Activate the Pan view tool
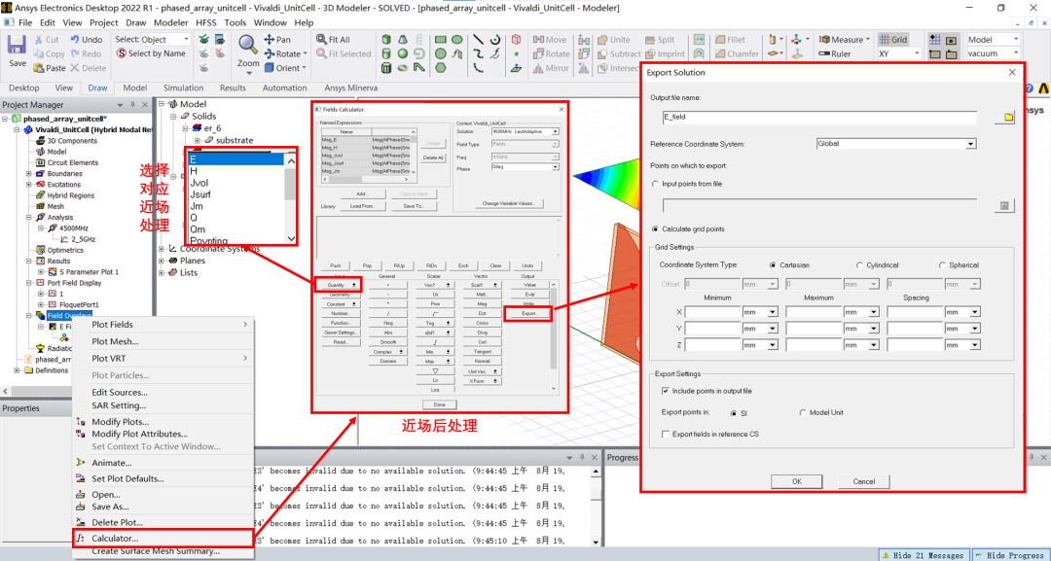 (x=271, y=40)
